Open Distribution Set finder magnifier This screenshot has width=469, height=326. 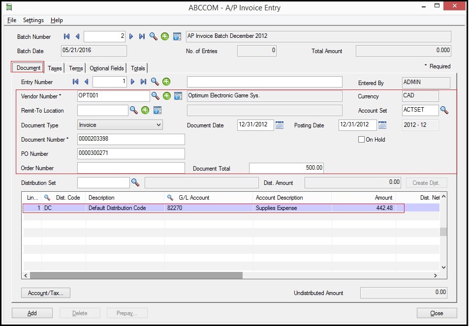[x=135, y=182]
